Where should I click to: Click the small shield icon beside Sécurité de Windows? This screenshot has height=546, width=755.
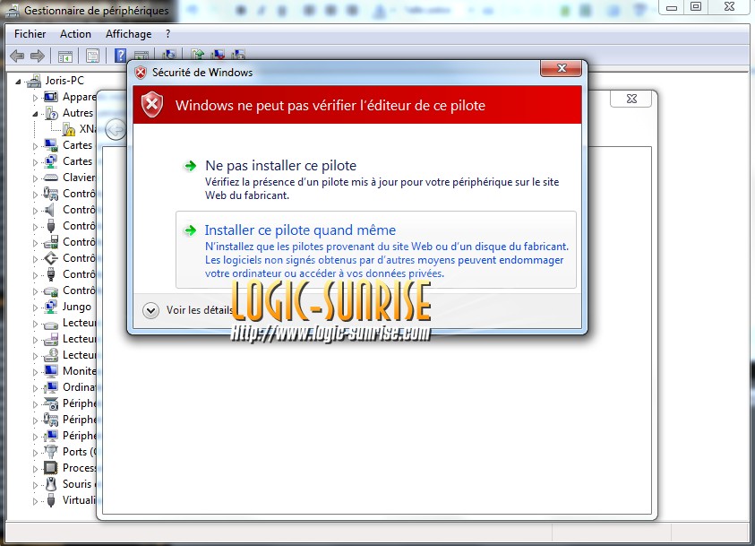point(140,73)
